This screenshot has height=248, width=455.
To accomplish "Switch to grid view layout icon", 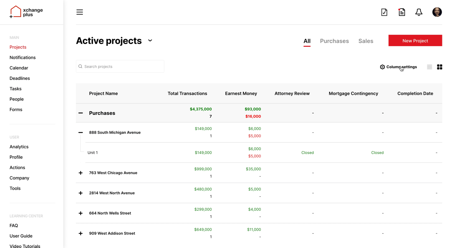I will [440, 67].
